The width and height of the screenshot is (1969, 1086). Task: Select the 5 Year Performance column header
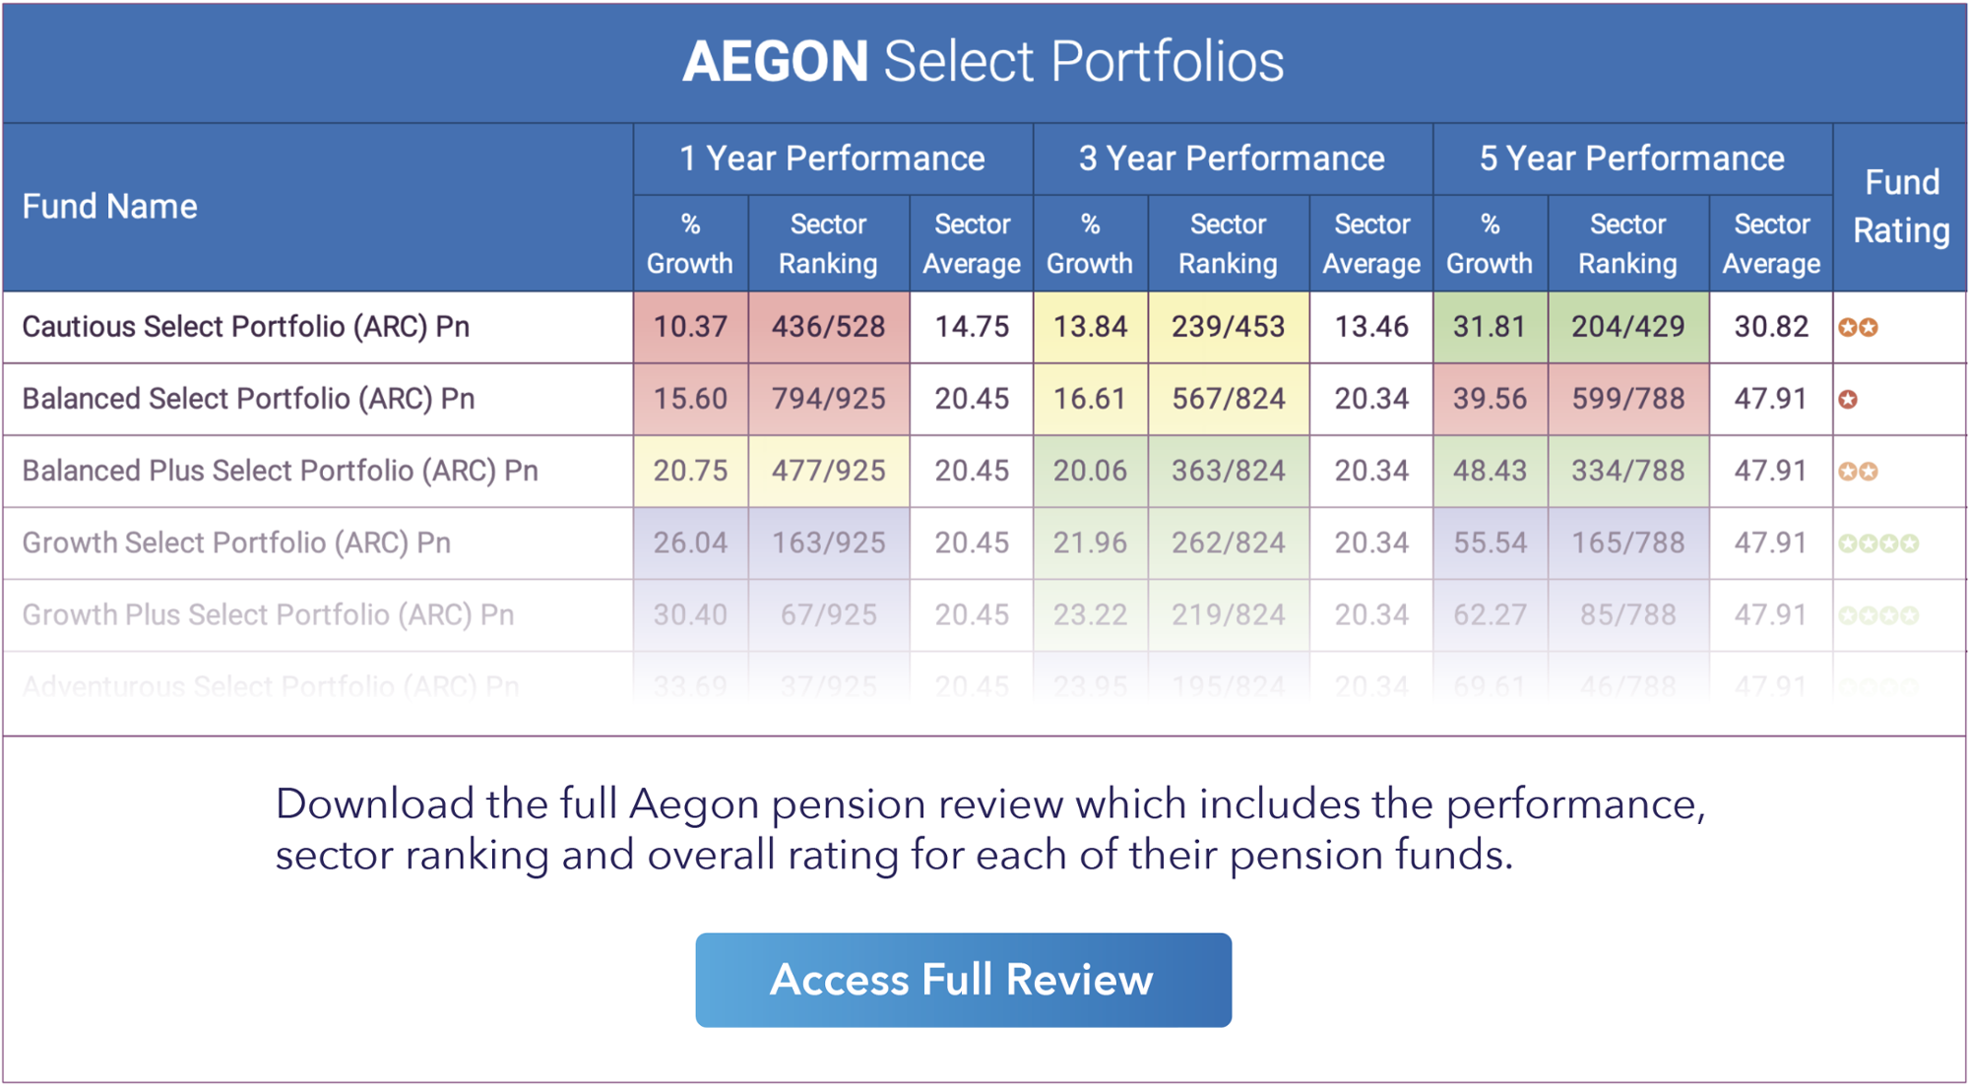(1631, 159)
